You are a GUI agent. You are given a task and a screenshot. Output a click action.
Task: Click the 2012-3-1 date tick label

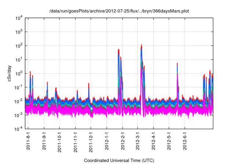tap(138, 141)
